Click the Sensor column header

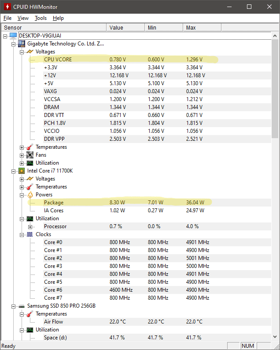click(x=54, y=27)
